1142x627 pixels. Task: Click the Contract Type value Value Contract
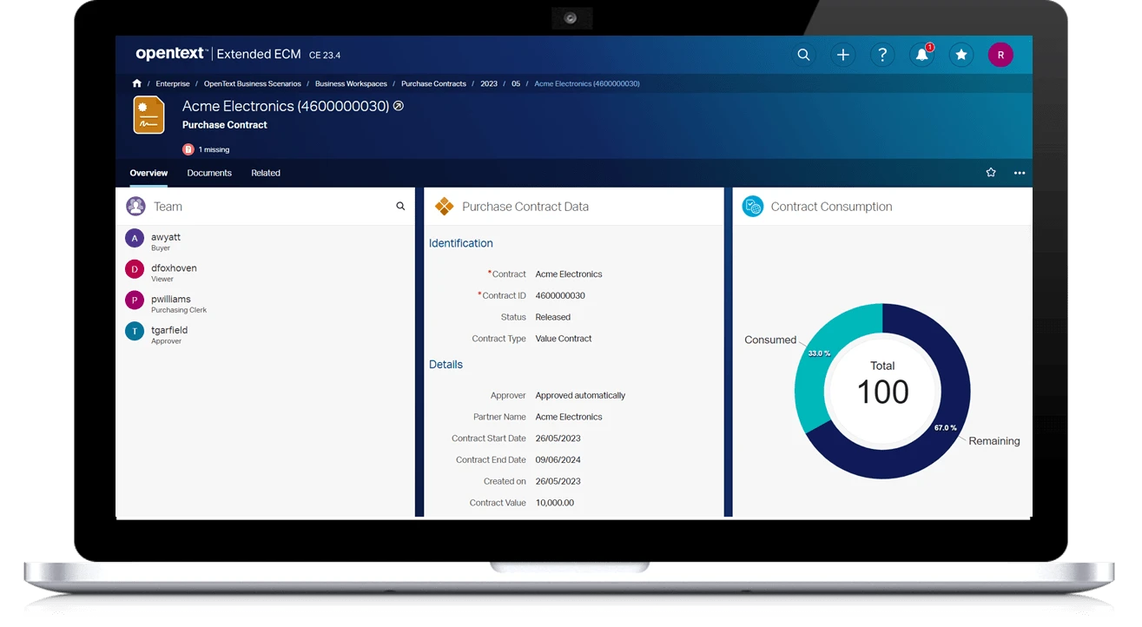563,339
